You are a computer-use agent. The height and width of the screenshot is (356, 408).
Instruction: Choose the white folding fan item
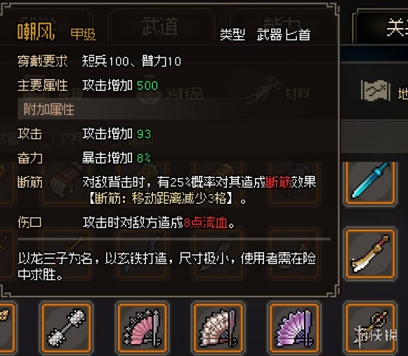218,328
